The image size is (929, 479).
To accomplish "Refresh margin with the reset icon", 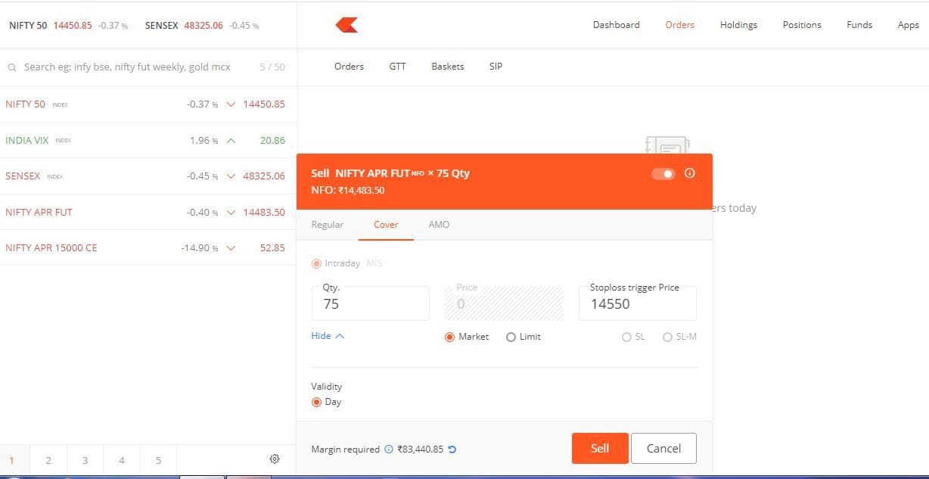I will click(452, 449).
